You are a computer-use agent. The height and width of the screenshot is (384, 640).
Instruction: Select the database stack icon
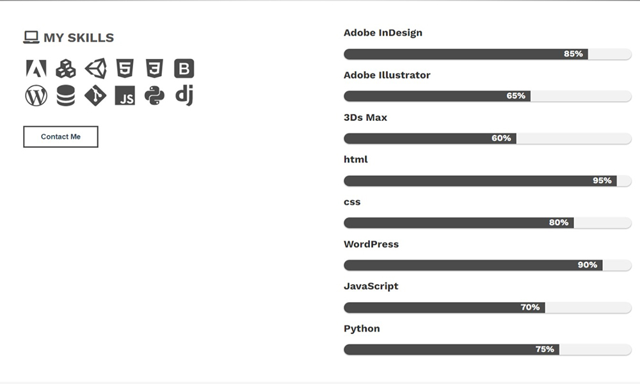coord(66,95)
